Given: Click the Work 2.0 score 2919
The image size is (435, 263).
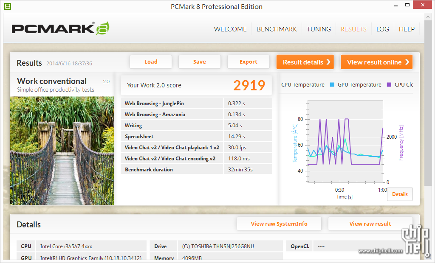Looking at the screenshot, I should click(249, 85).
